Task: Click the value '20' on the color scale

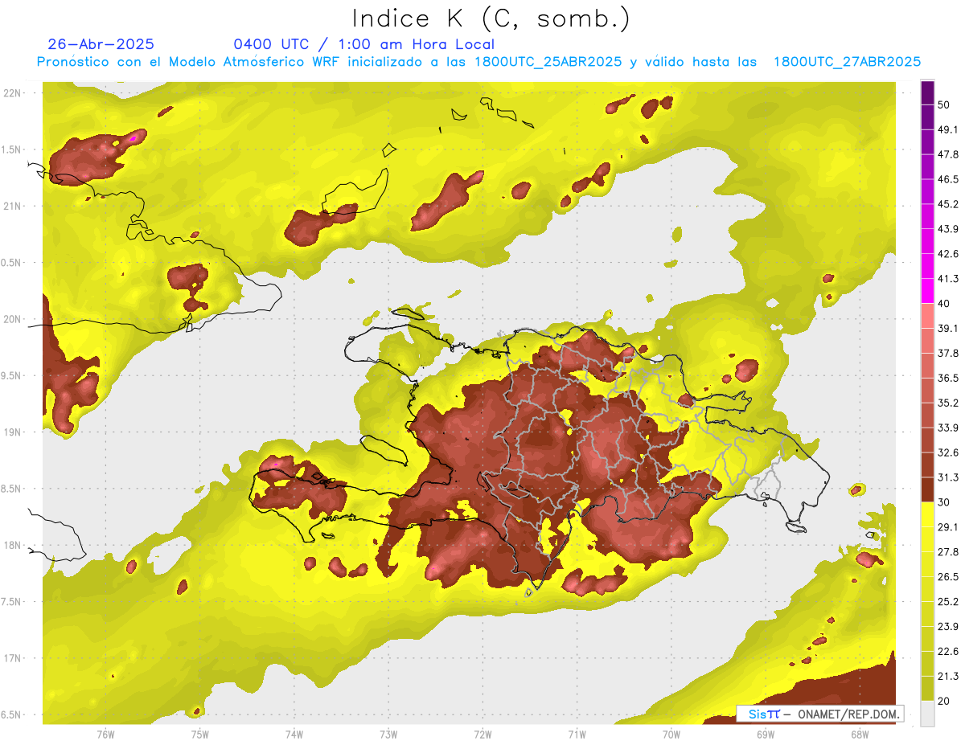Action: pos(946,702)
